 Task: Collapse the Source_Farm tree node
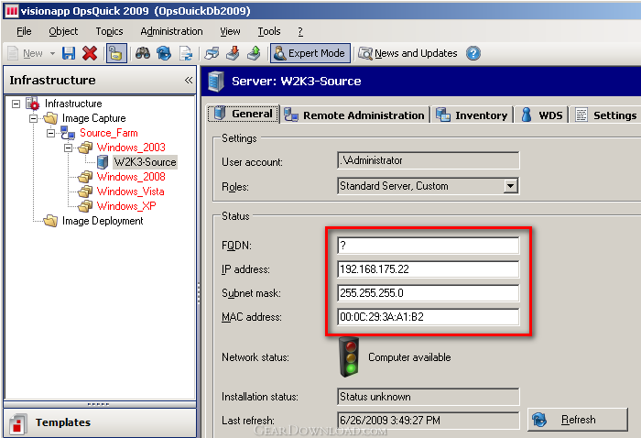pyautogui.click(x=50, y=133)
